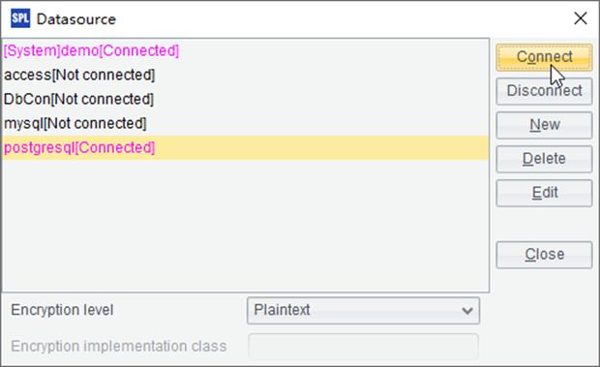Click empty area of datasource list
This screenshot has width=600, height=367.
point(245,226)
